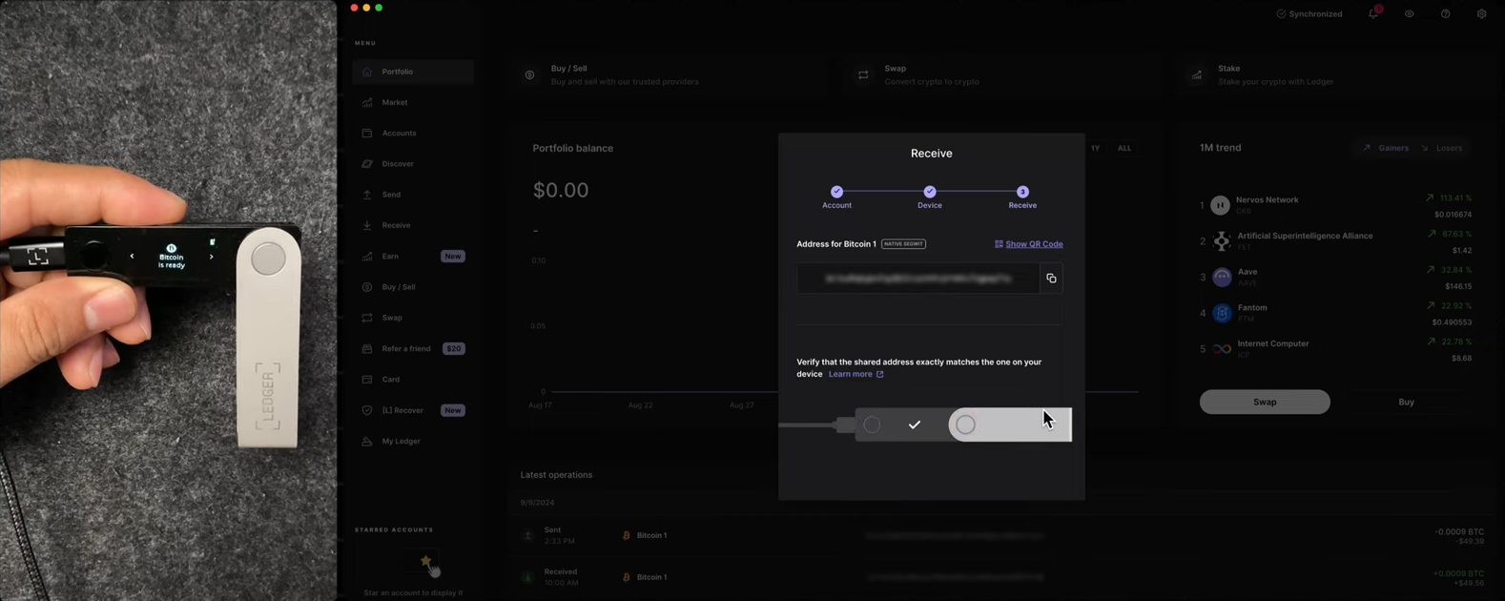Screen dimensions: 1505x601
Task: Open the Show QR Code link
Action: click(x=1028, y=244)
